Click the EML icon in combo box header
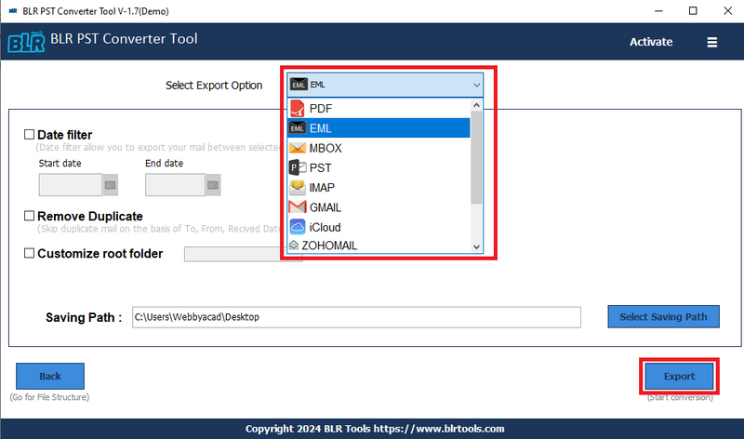The width and height of the screenshot is (744, 439). coord(299,85)
